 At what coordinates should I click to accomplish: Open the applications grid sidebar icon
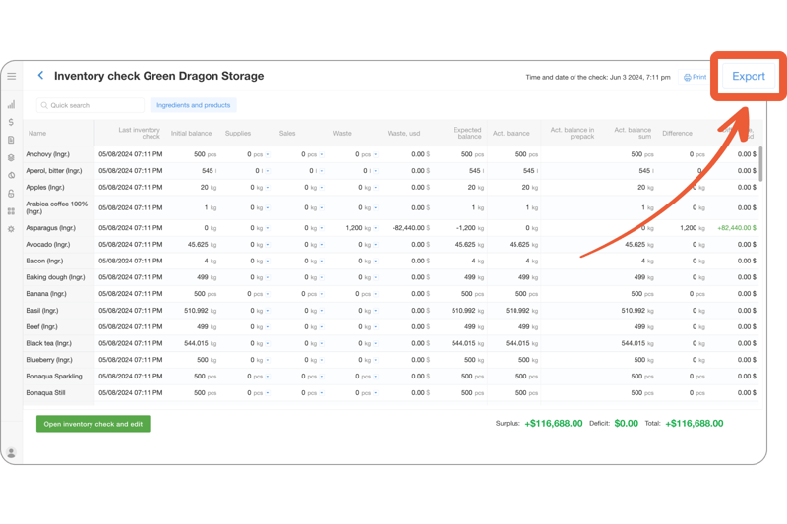(x=11, y=211)
